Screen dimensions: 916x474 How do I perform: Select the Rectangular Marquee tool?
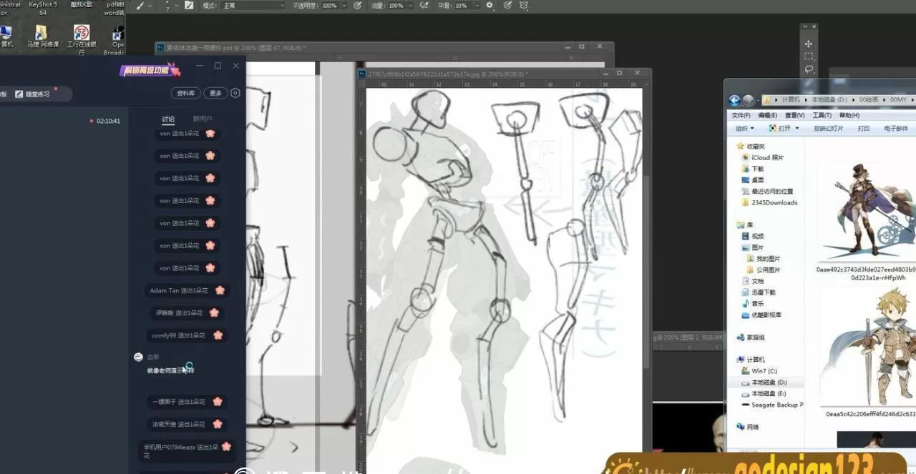(809, 56)
